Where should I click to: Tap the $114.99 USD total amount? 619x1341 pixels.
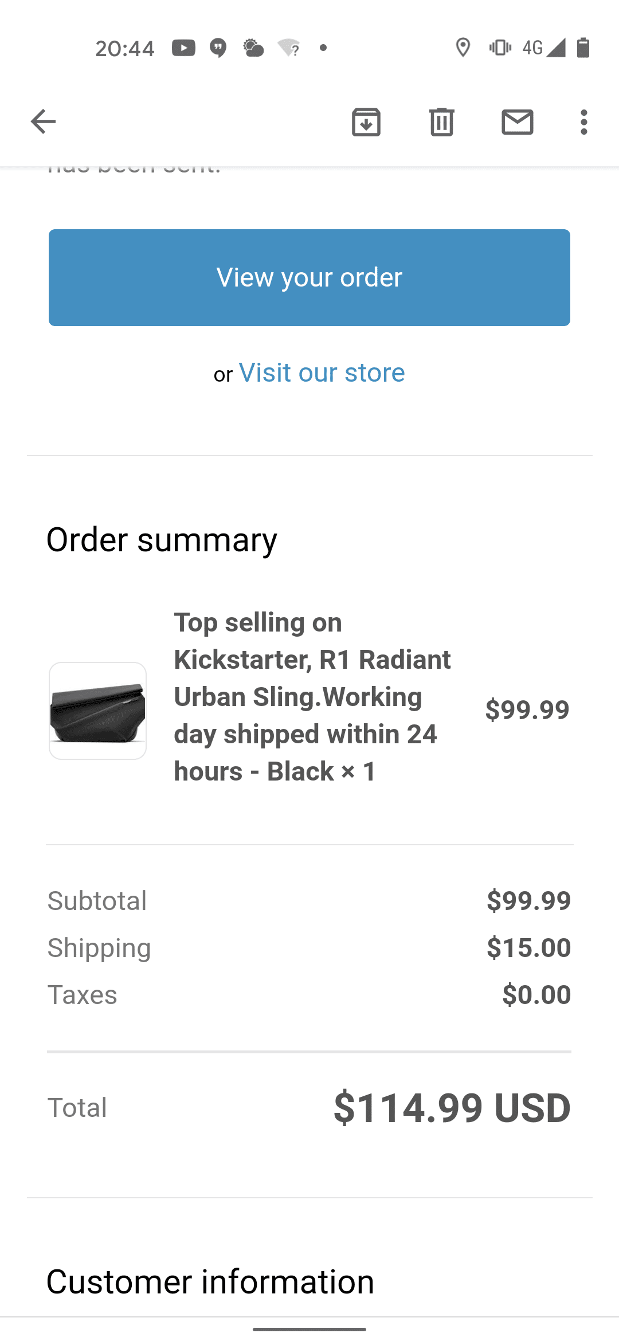click(452, 1108)
